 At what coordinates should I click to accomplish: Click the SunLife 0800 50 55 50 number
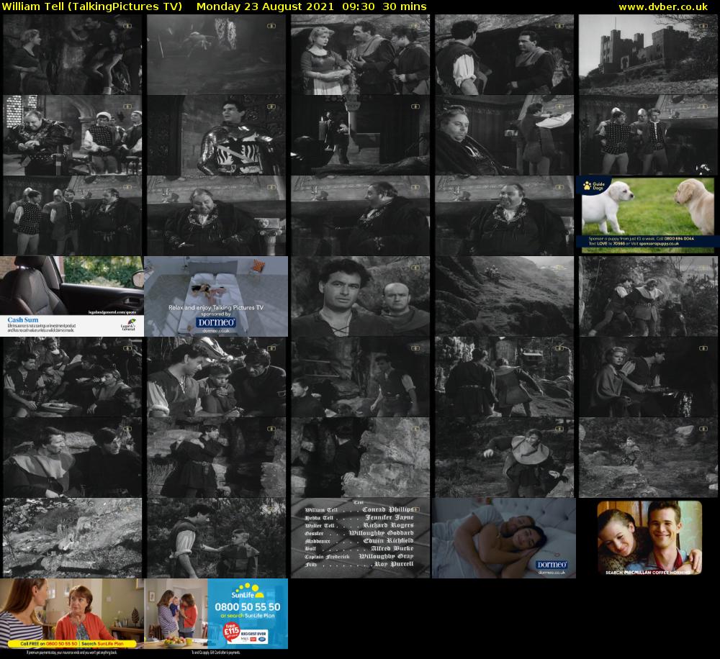pyautogui.click(x=247, y=607)
